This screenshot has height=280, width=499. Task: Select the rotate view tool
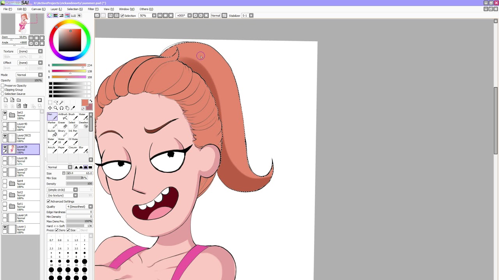(62, 108)
